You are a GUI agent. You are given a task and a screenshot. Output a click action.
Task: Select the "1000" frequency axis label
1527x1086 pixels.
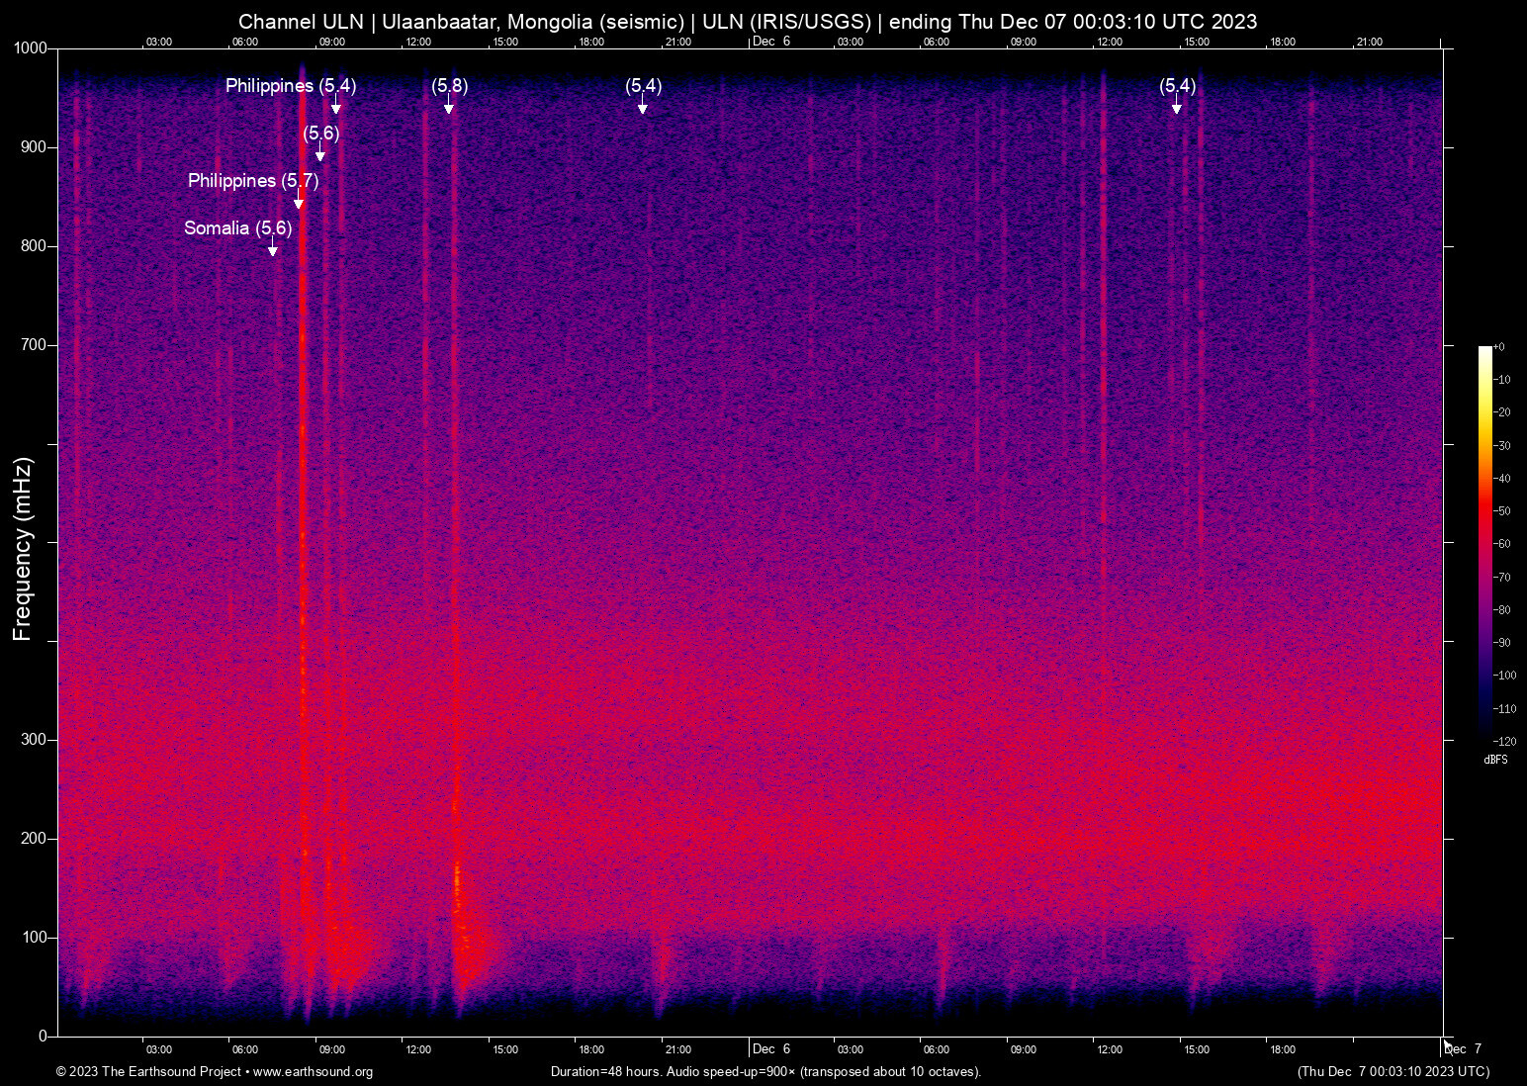pyautogui.click(x=31, y=48)
